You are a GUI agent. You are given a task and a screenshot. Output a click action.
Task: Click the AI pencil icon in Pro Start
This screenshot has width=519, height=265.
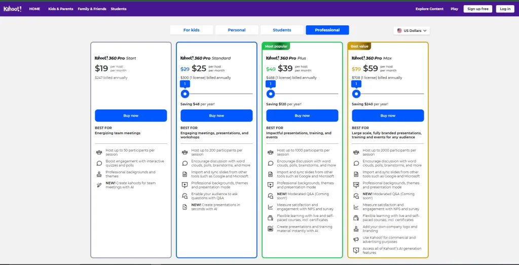point(99,185)
